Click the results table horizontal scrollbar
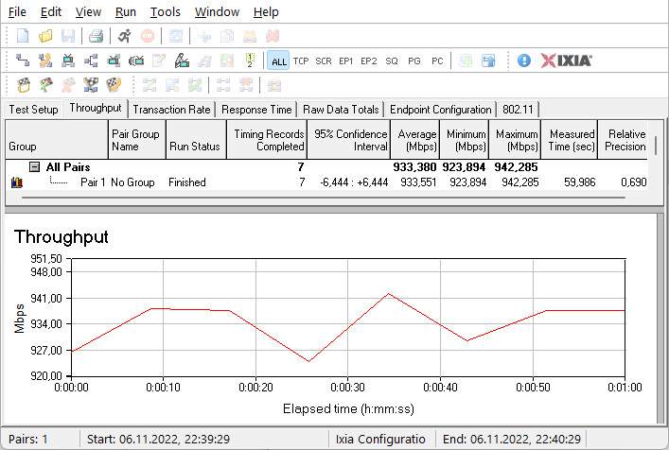This screenshot has height=450, width=669. (323, 198)
